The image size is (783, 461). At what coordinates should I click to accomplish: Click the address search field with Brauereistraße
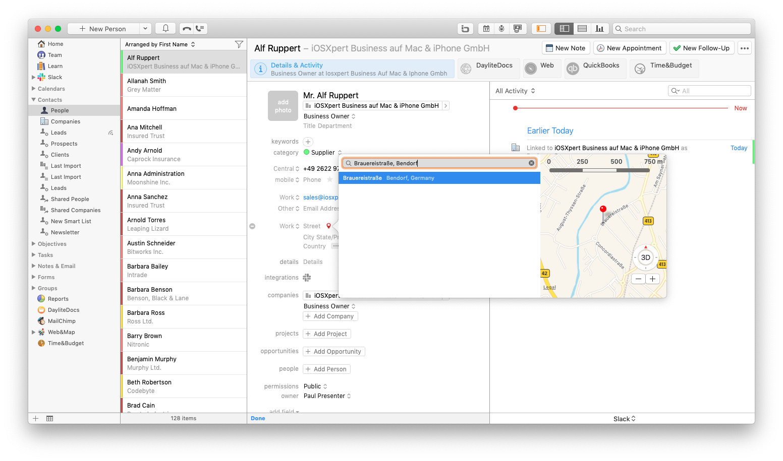(439, 163)
